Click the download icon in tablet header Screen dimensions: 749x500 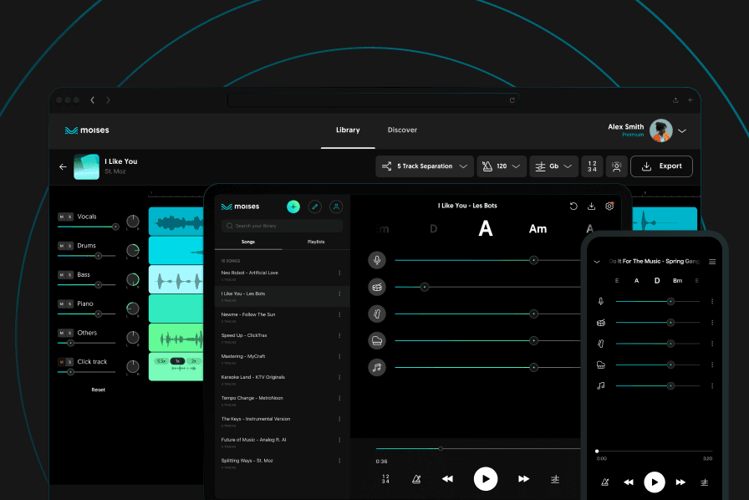point(592,206)
